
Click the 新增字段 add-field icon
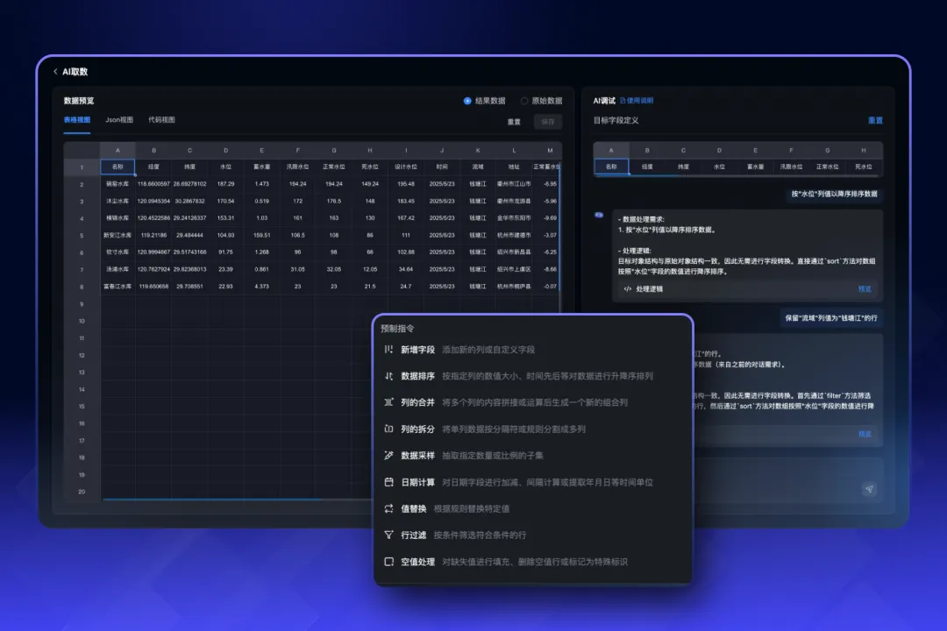389,350
